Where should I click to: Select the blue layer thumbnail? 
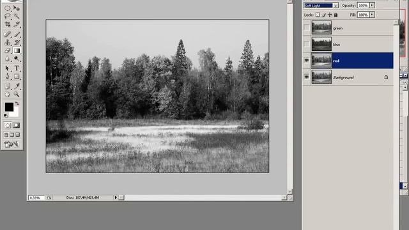(321, 44)
